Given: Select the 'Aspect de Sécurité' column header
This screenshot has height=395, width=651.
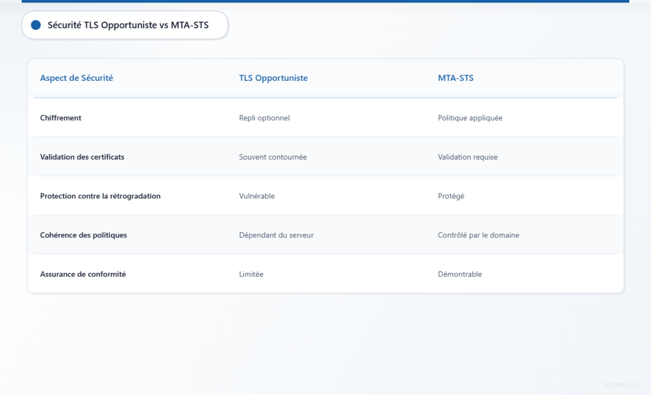Looking at the screenshot, I should (76, 78).
